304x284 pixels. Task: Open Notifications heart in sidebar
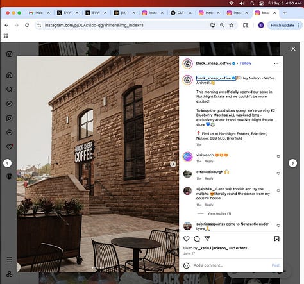coord(10,147)
